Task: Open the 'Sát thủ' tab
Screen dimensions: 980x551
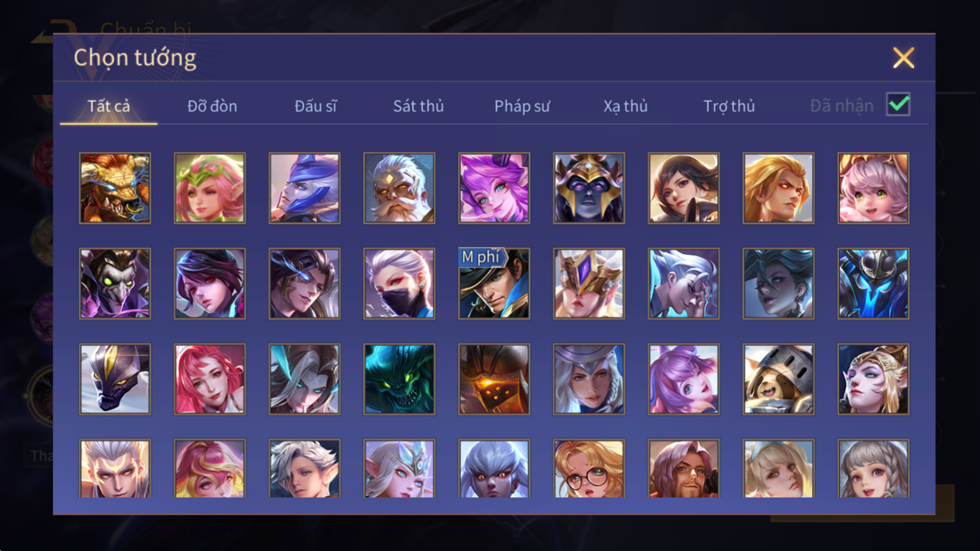Action: [418, 106]
